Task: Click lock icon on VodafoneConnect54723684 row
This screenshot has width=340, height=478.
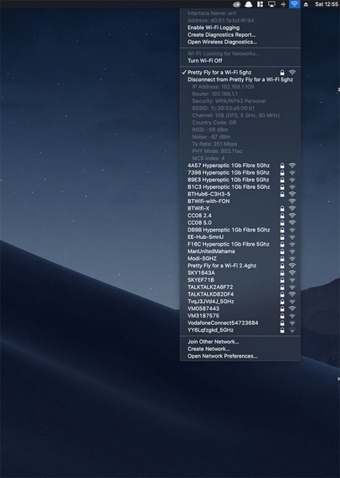Action: (282, 323)
